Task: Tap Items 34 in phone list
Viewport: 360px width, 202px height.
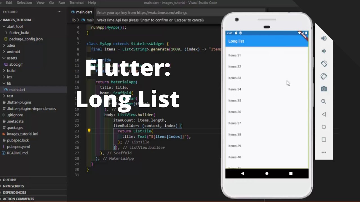Action: tap(267, 89)
